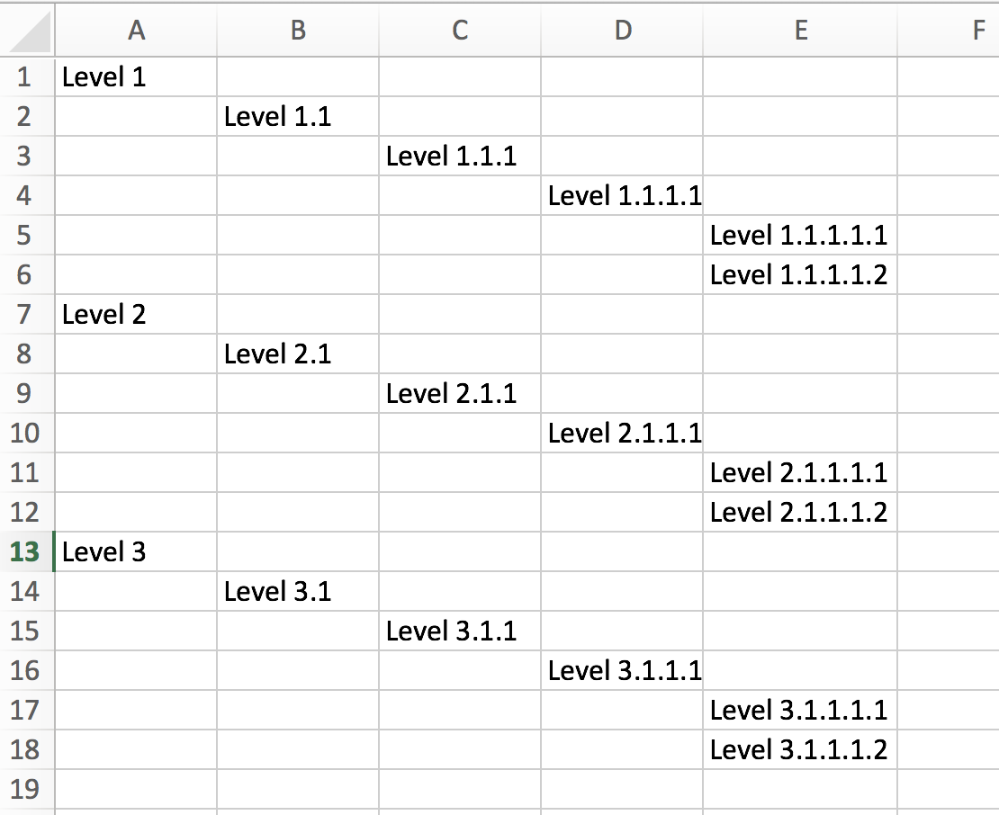Select the Level 2.1.1.1 cell

click(621, 433)
